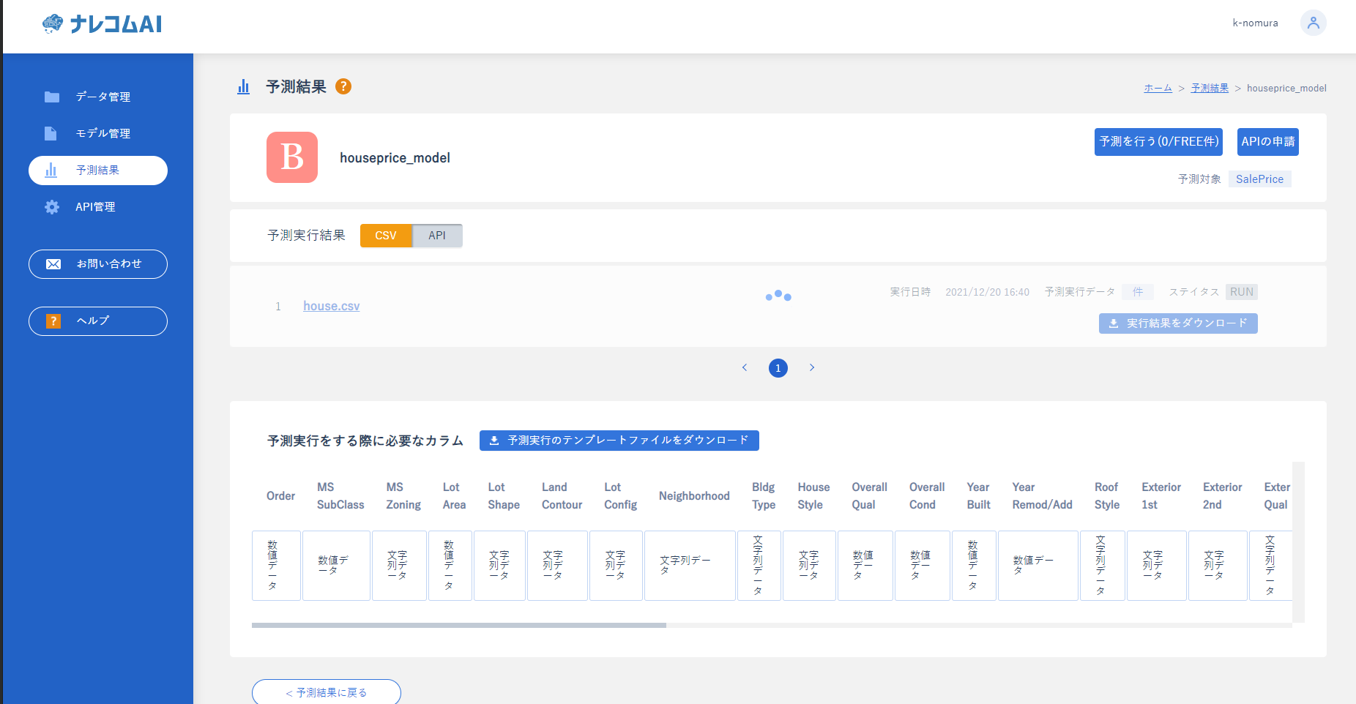
Task: Click the Neighborhood column header
Action: tap(694, 496)
